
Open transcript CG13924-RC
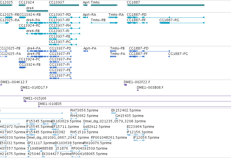pyautogui.click(x=30, y=26)
